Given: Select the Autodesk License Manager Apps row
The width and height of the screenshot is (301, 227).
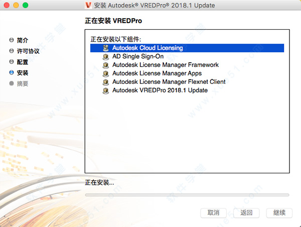Looking at the screenshot, I should 187,73.
